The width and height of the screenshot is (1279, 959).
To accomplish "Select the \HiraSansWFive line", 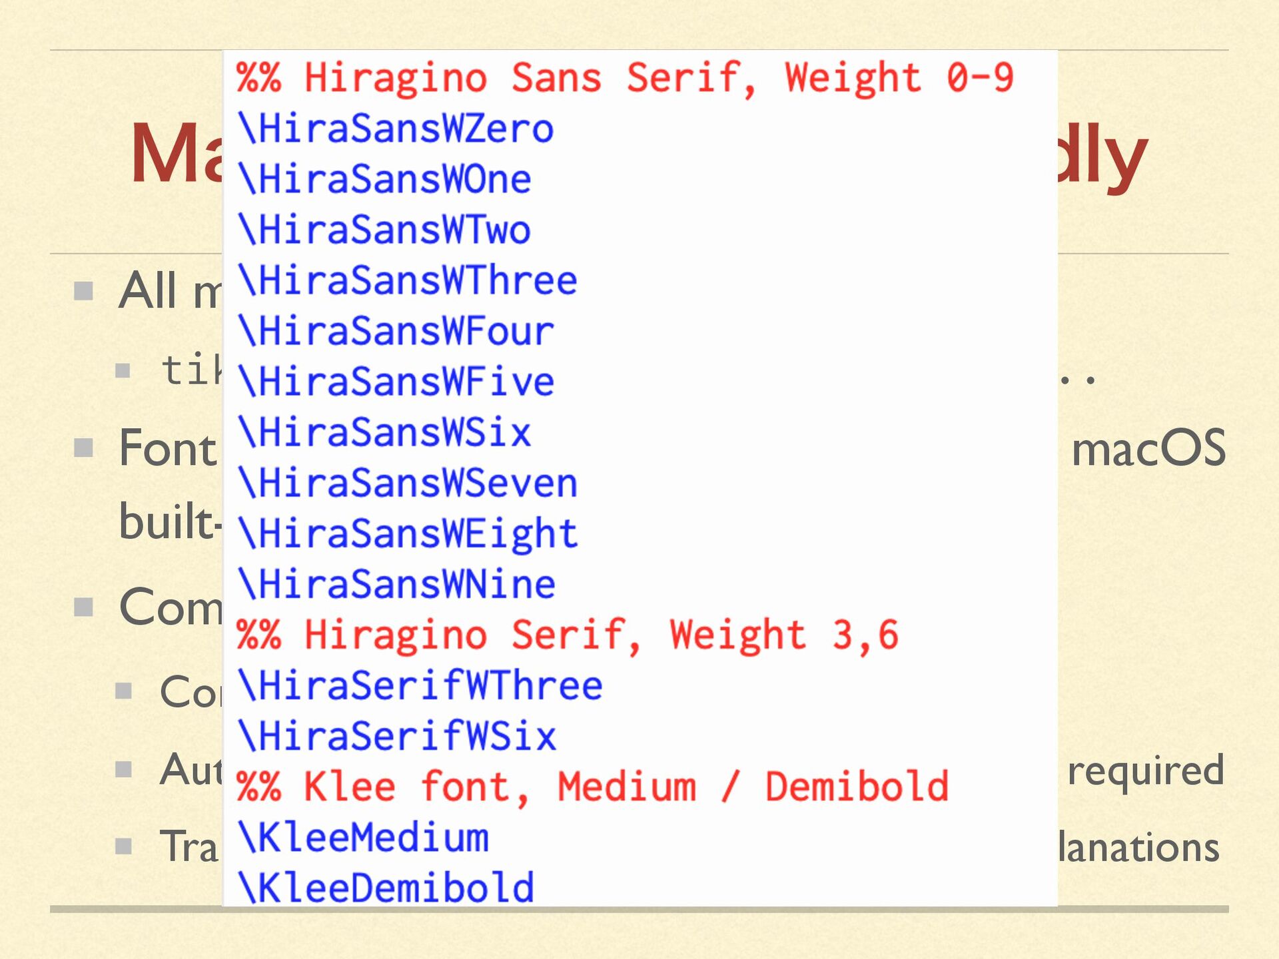I will pyautogui.click(x=396, y=382).
